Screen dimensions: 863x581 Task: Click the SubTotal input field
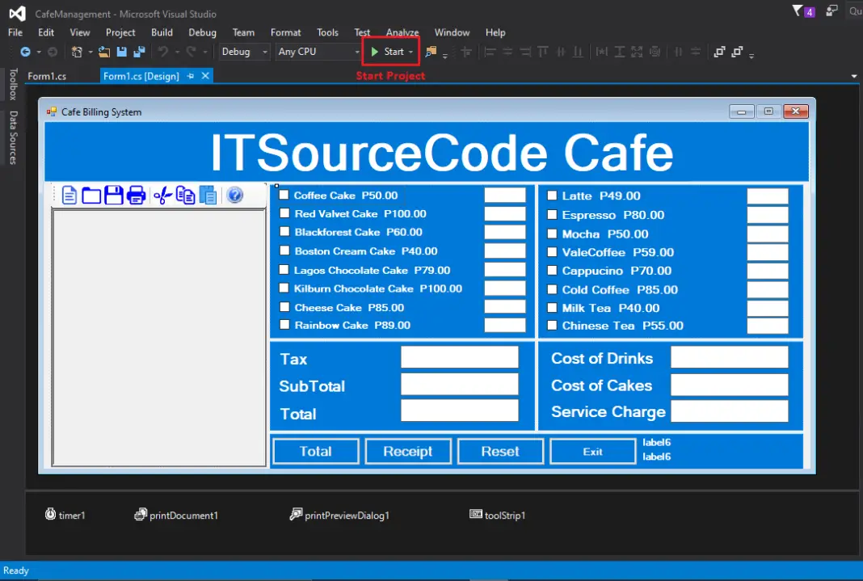pos(459,384)
